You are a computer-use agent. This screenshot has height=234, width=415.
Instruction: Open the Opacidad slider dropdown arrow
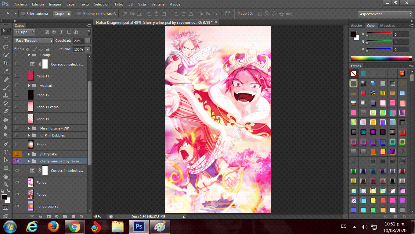pyautogui.click(x=88, y=41)
